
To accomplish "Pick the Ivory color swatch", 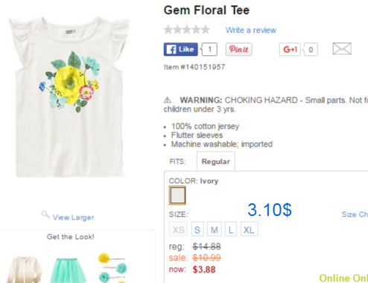I will point(177,195).
